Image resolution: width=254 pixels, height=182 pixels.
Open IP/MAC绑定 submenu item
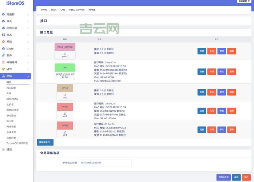12,110
